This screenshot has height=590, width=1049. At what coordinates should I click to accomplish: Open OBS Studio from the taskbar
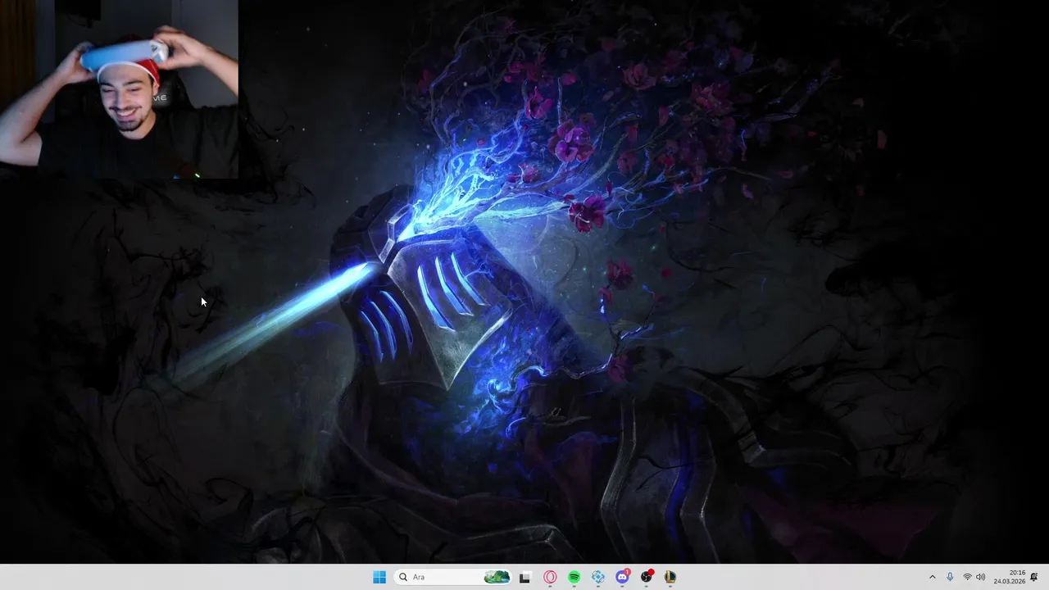pyautogui.click(x=647, y=577)
